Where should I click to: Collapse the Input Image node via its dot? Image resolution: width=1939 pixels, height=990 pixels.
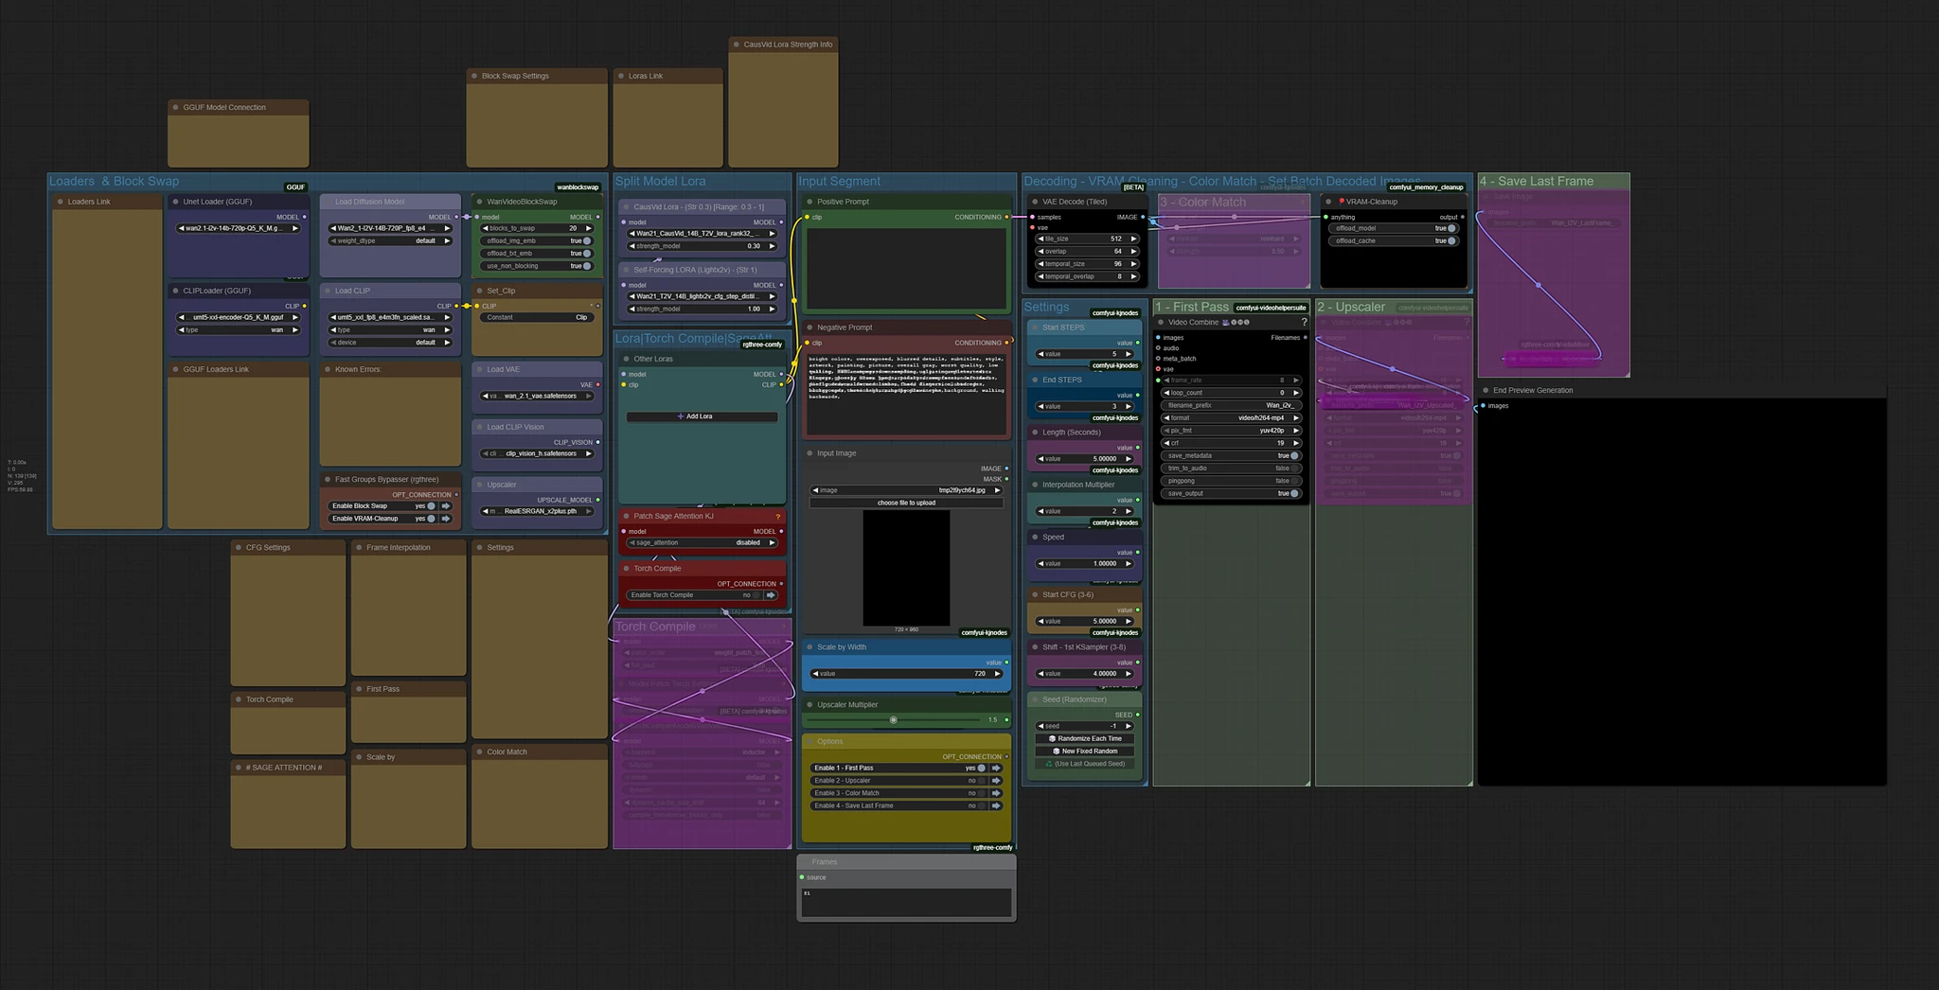[x=809, y=453]
